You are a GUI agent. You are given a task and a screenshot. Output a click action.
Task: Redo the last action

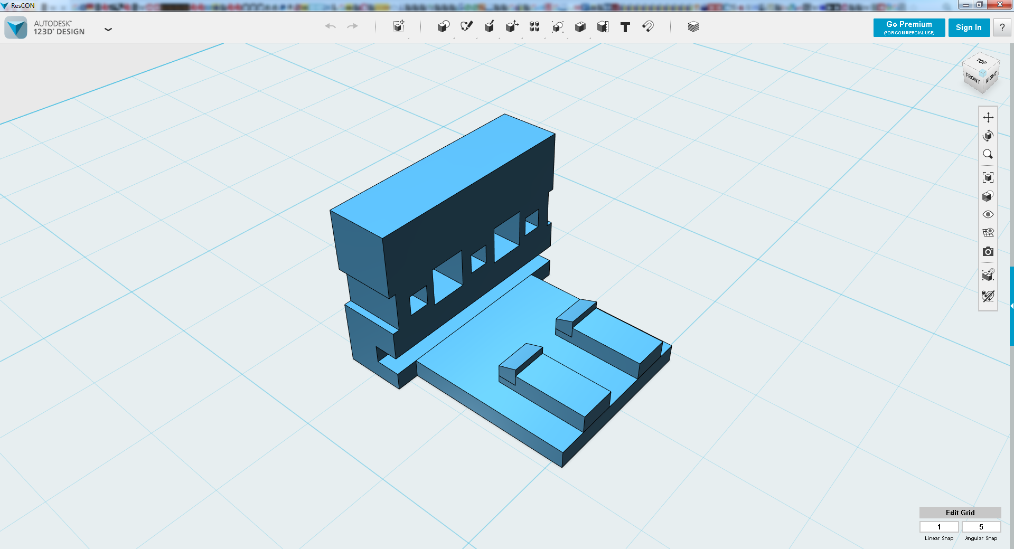click(353, 26)
